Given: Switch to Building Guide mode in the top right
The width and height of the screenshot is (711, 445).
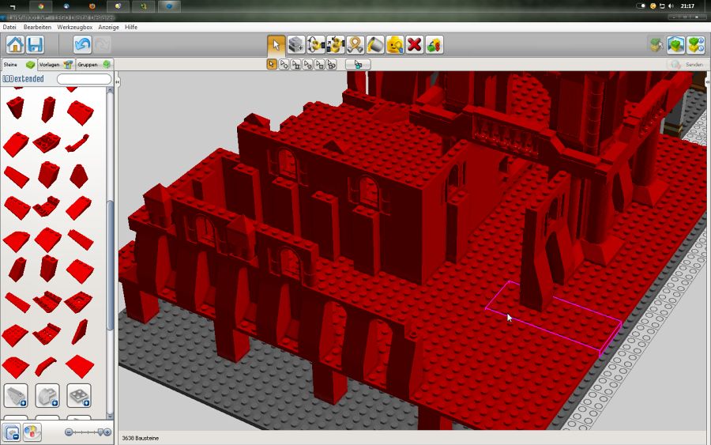Looking at the screenshot, I should (x=695, y=44).
